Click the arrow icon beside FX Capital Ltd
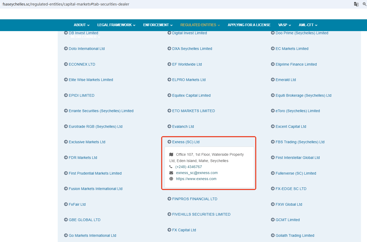 pyautogui.click(x=169, y=230)
